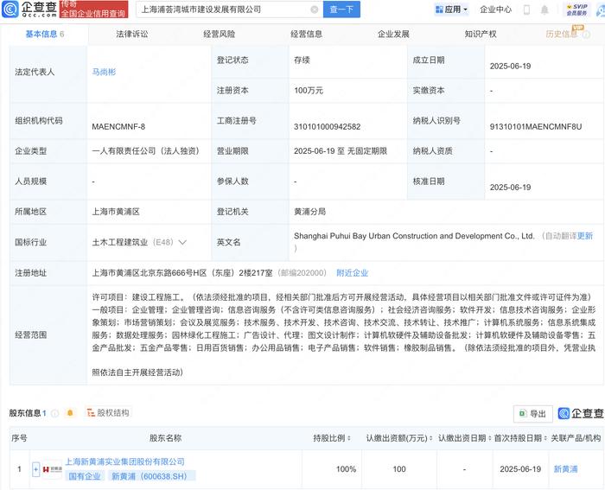Click 全国企业信用查询 banner label
This screenshot has width=605, height=490.
pyautogui.click(x=93, y=14)
